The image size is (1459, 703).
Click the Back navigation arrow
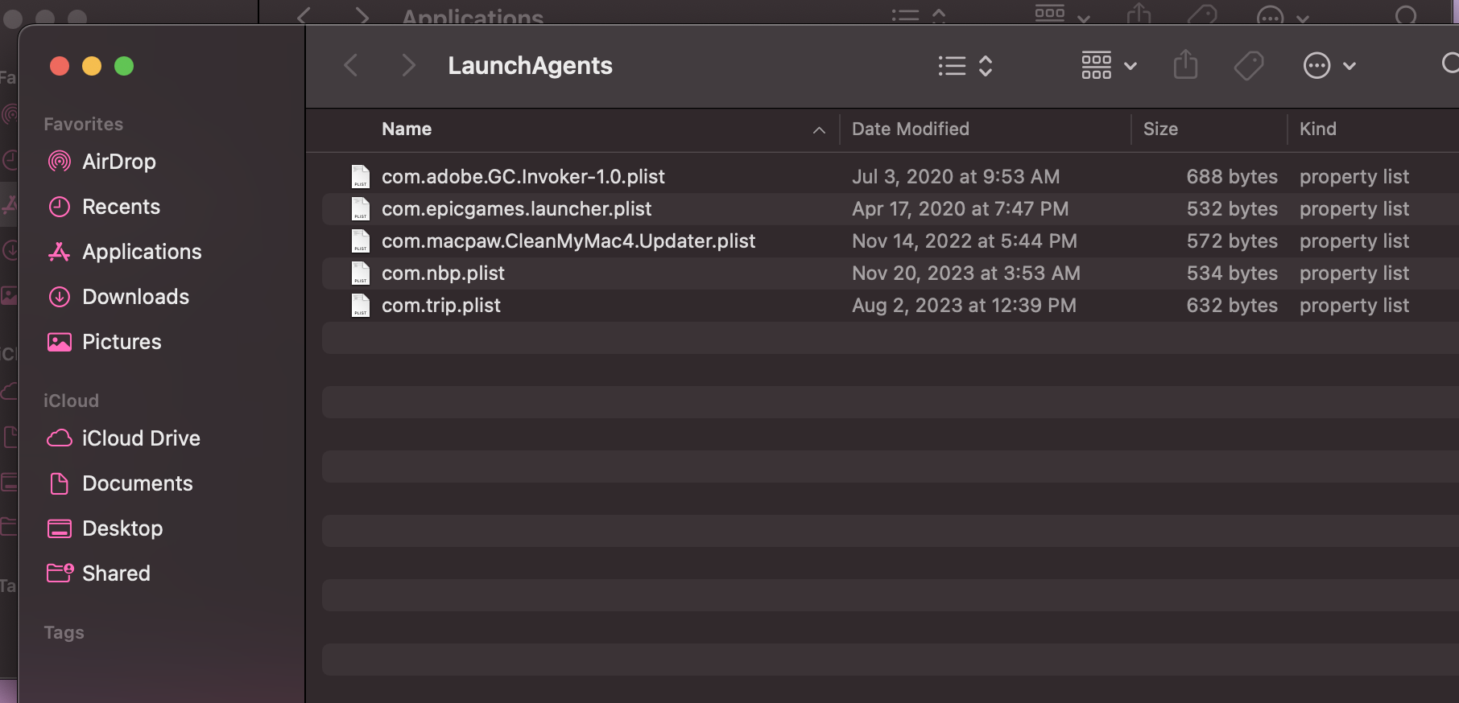(x=351, y=65)
